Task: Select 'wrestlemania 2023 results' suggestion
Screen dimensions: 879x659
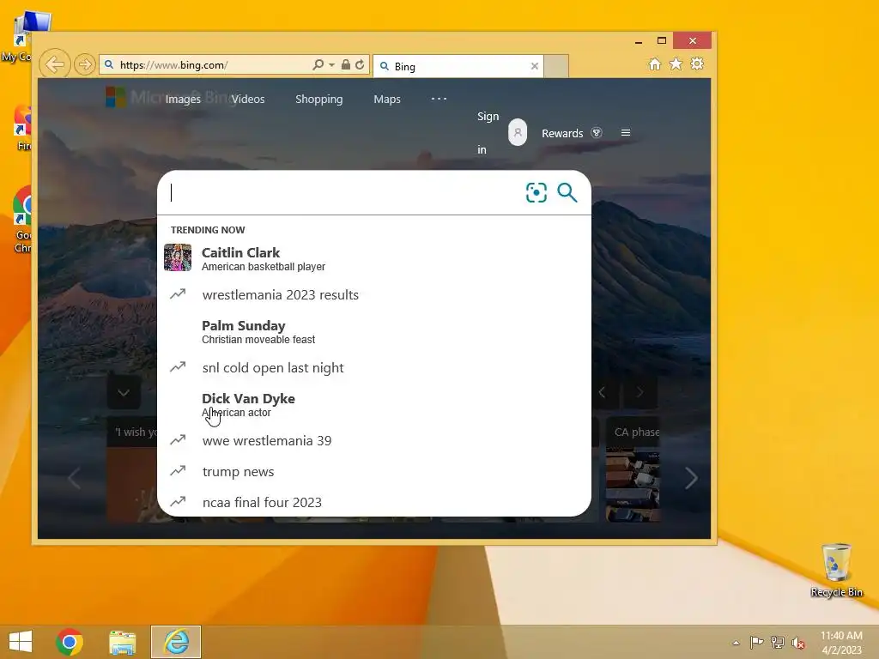Action: tap(374, 295)
